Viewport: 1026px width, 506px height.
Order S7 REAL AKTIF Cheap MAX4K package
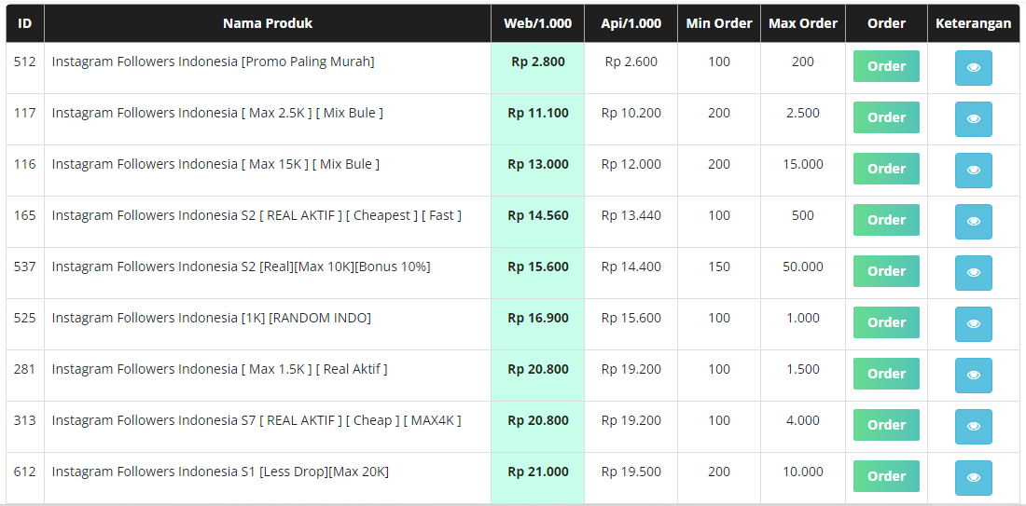(886, 425)
